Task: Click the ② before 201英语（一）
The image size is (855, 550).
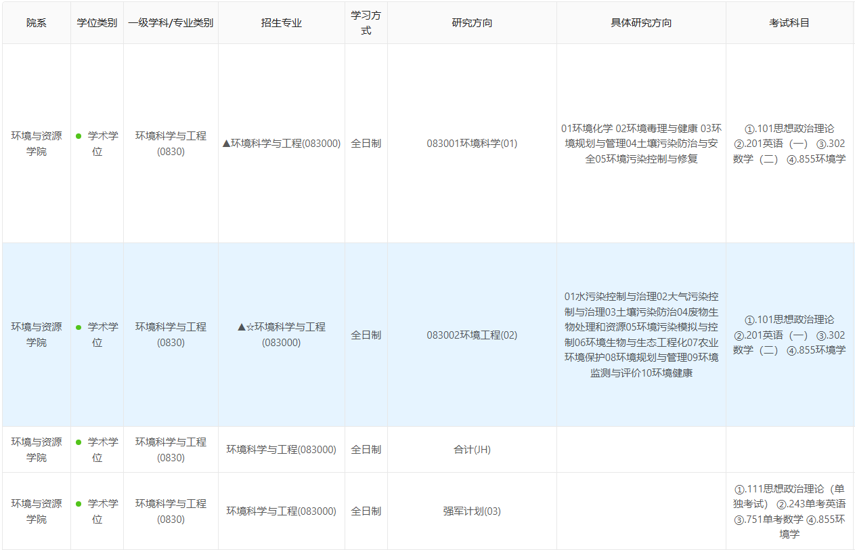Action: [737, 144]
